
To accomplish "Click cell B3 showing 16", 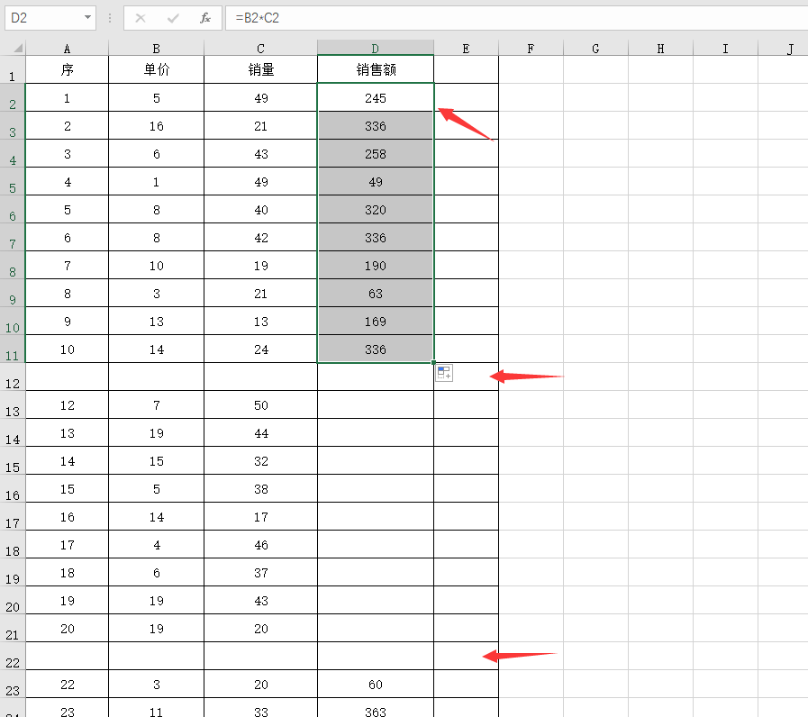I will click(156, 126).
